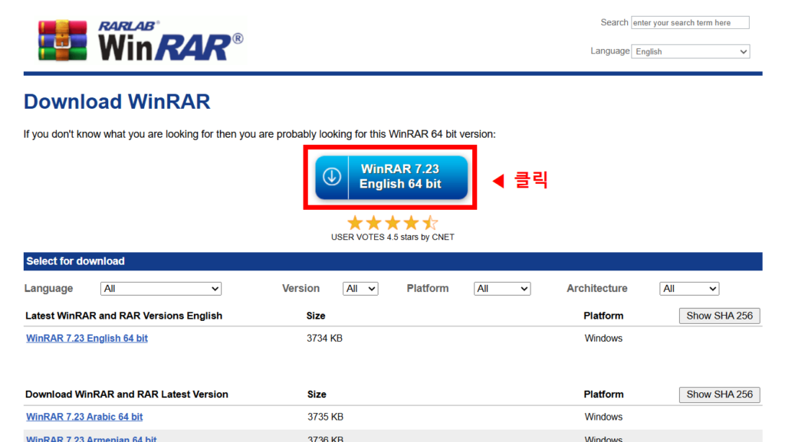Image resolution: width=785 pixels, height=442 pixels.
Task: Open WinRAR 7.23 Arabic 64 bit link
Action: tap(84, 417)
